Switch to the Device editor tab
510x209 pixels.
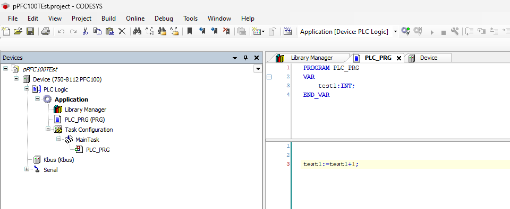click(x=429, y=58)
